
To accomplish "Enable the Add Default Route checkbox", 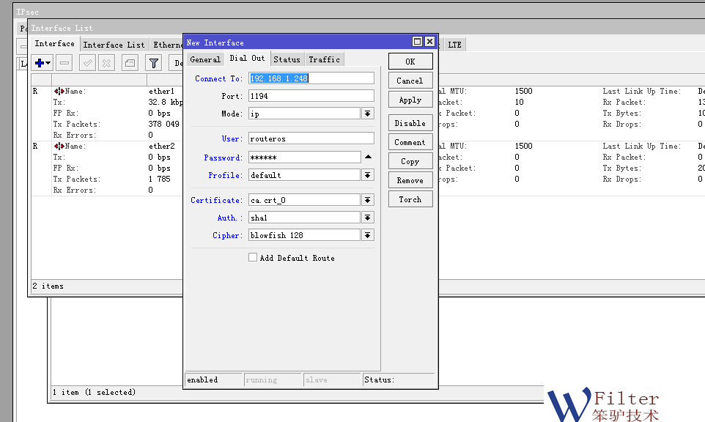I will (253, 258).
